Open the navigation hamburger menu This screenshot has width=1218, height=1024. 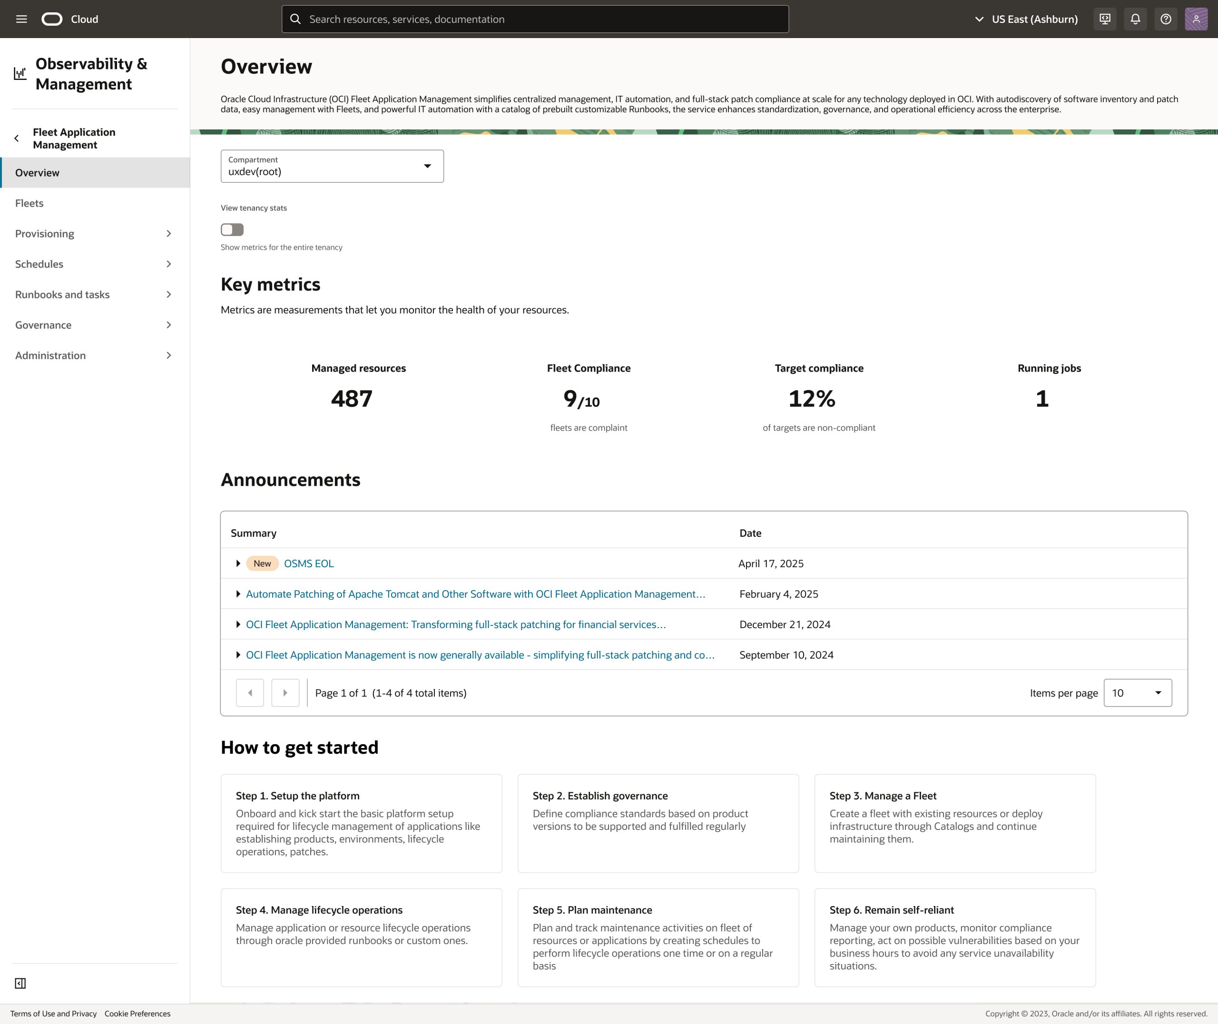click(21, 19)
